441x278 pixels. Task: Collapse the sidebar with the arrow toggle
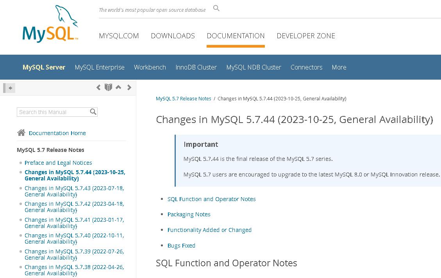pyautogui.click(x=9, y=88)
